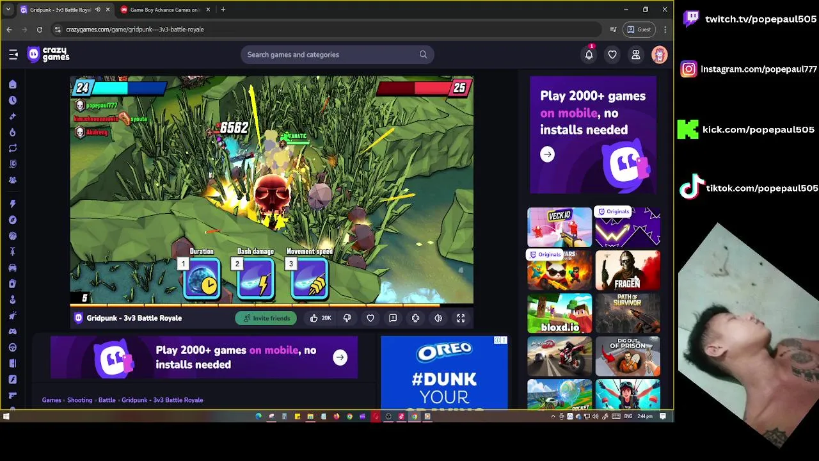Open New games sparkle icon in sidebar
819x461 pixels.
click(12, 117)
